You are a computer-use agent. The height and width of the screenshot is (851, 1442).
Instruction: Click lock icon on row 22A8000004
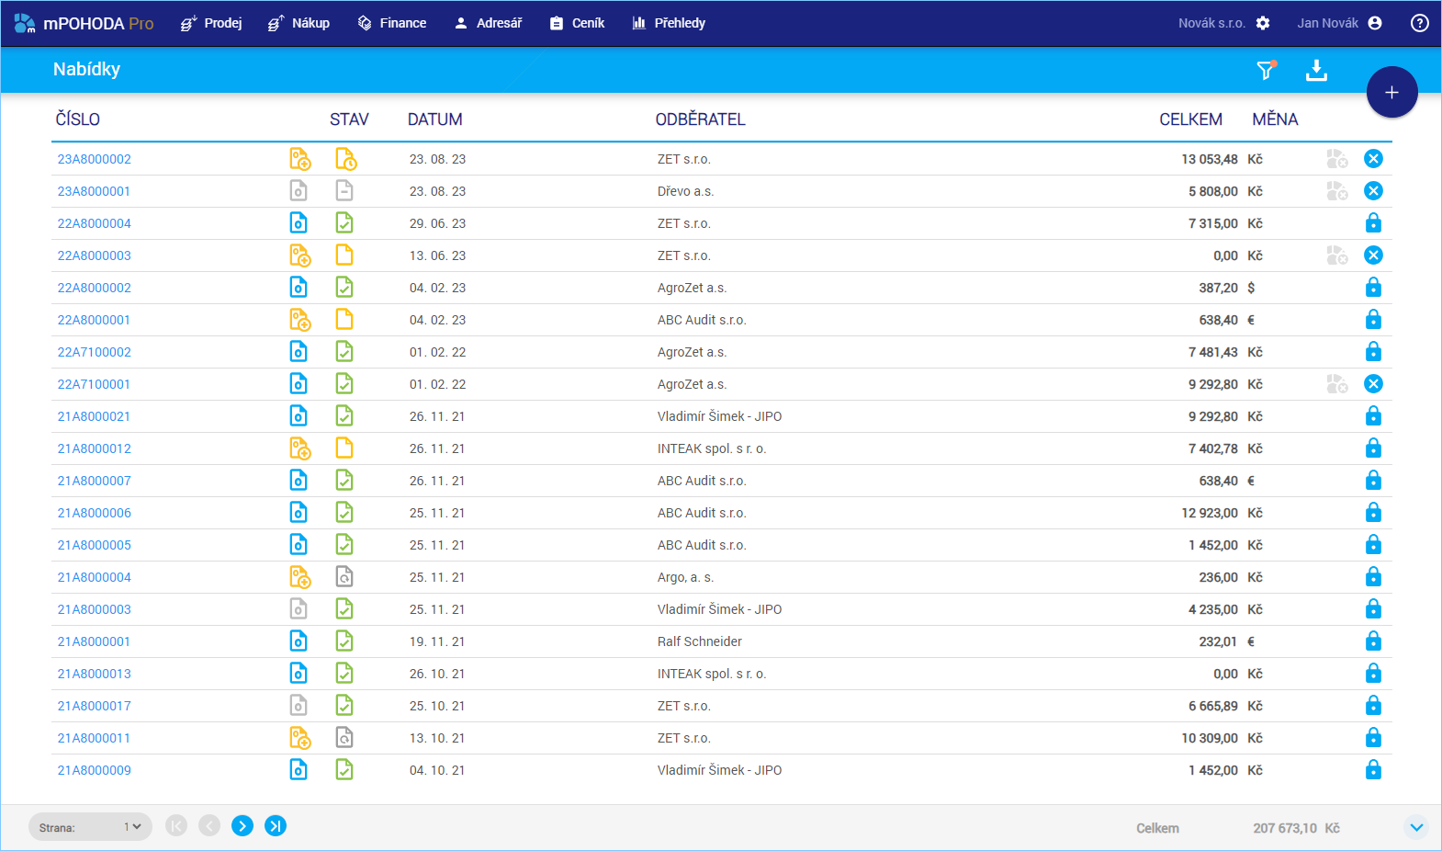pyautogui.click(x=1373, y=223)
